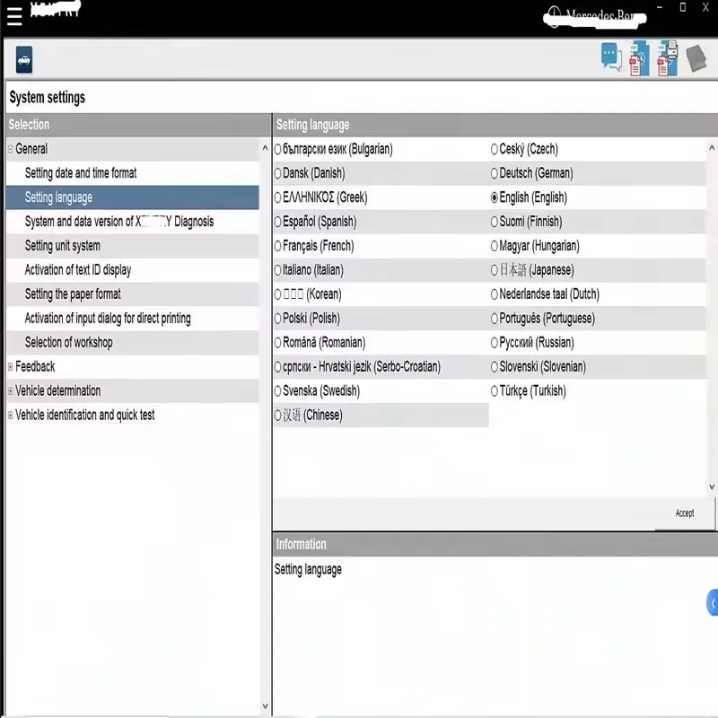Select the vehicle diagnosis car icon tab
This screenshot has height=718, width=718.
pos(22,59)
